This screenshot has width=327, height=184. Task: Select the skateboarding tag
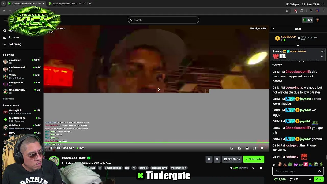(x=113, y=168)
